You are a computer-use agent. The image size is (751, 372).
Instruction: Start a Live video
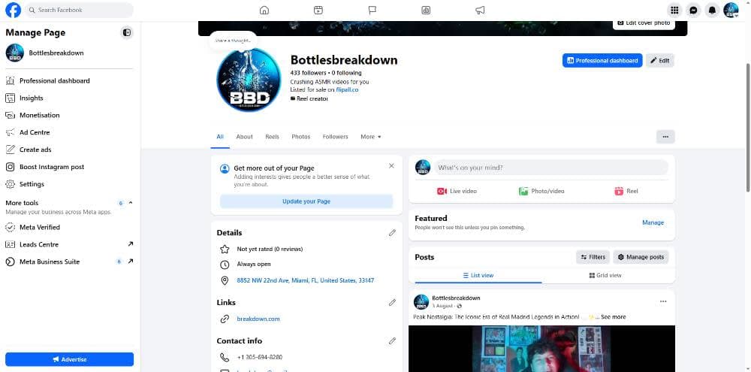point(457,192)
